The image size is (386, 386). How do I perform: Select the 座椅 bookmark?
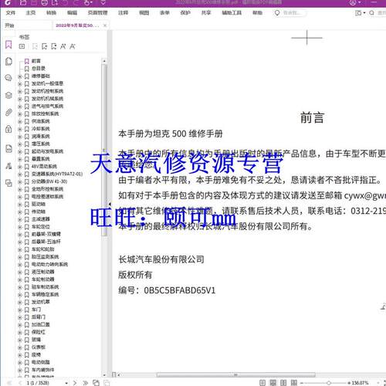pyautogui.click(x=36, y=355)
